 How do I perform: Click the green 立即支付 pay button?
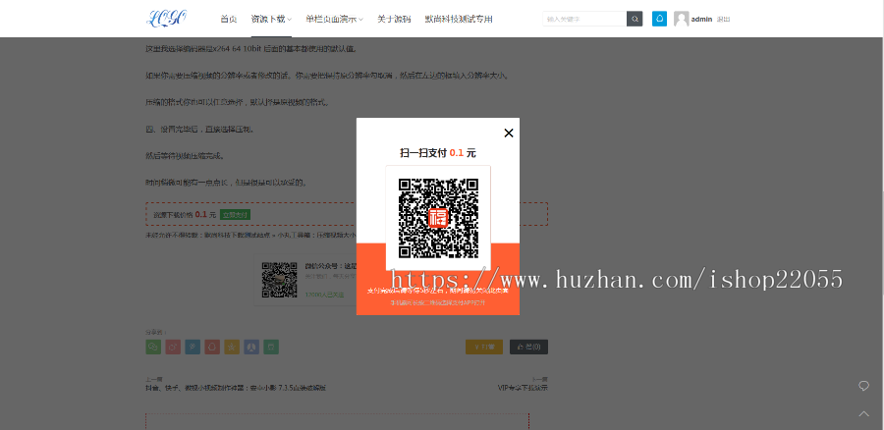pyautogui.click(x=235, y=215)
